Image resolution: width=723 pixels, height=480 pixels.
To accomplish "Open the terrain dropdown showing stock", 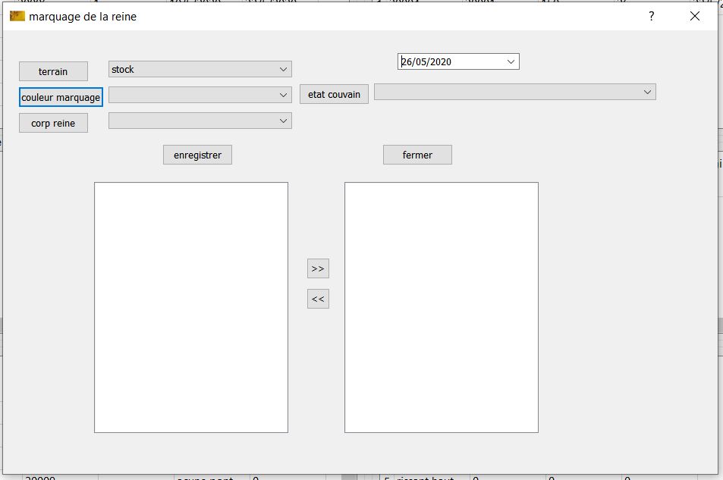I will (x=200, y=69).
